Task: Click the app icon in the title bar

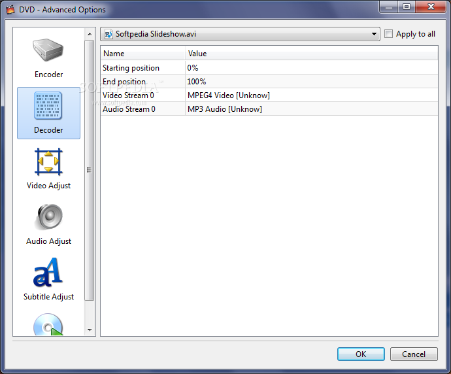Action: (11, 10)
